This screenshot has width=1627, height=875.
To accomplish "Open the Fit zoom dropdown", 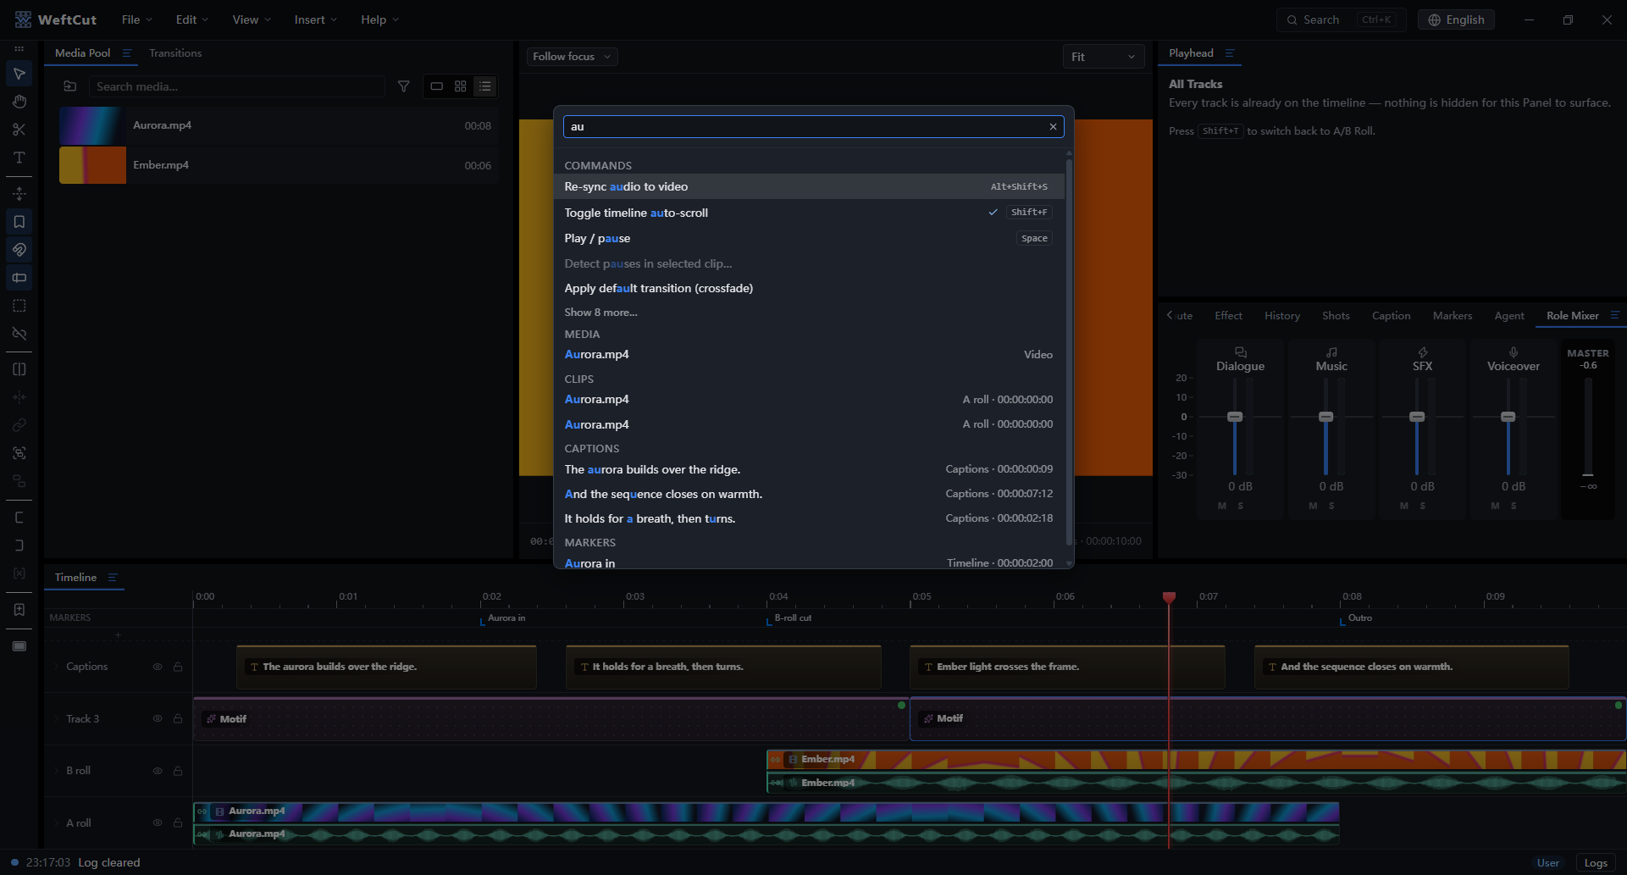I will point(1103,57).
